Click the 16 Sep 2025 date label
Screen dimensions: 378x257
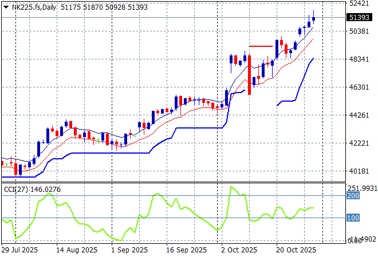click(187, 250)
